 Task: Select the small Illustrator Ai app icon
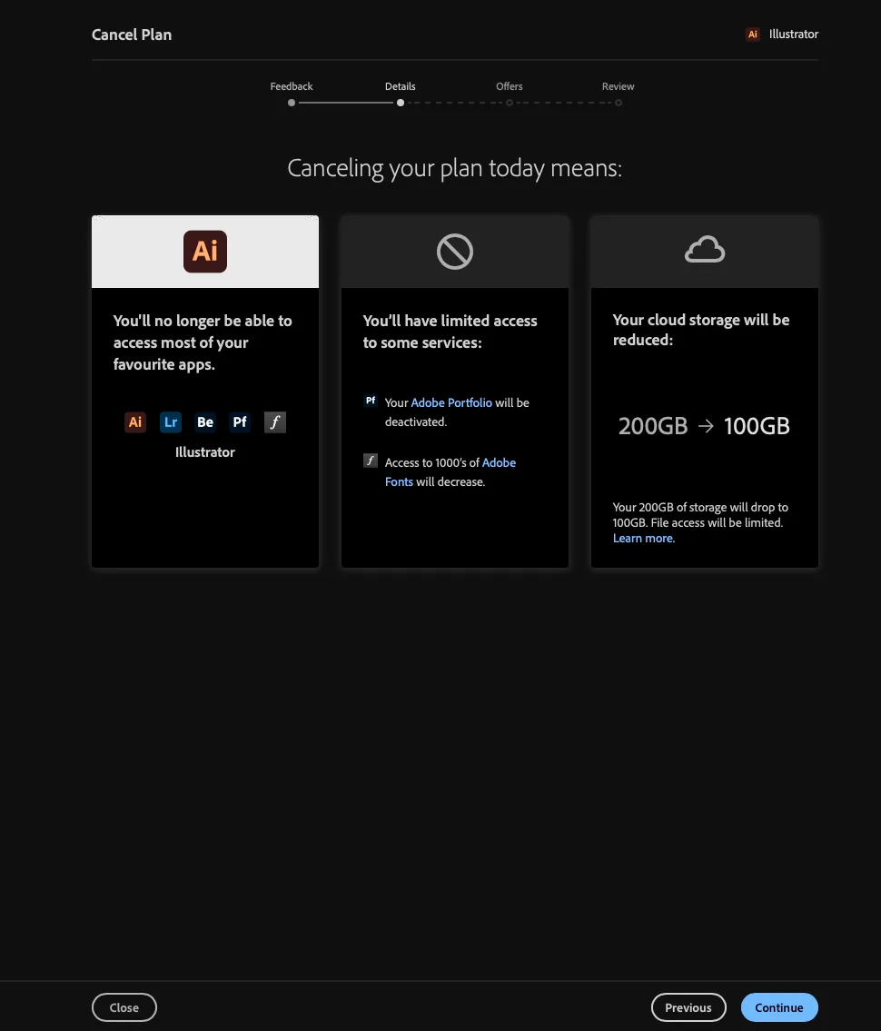click(x=134, y=422)
